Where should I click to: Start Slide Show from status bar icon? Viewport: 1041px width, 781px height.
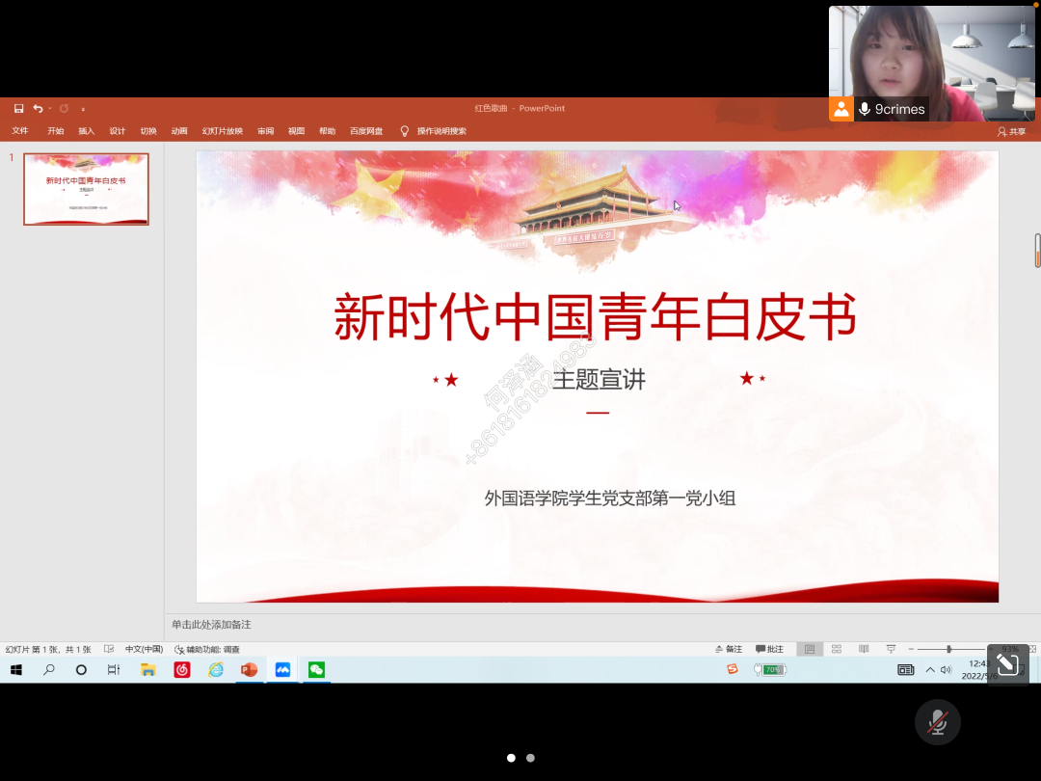(891, 649)
